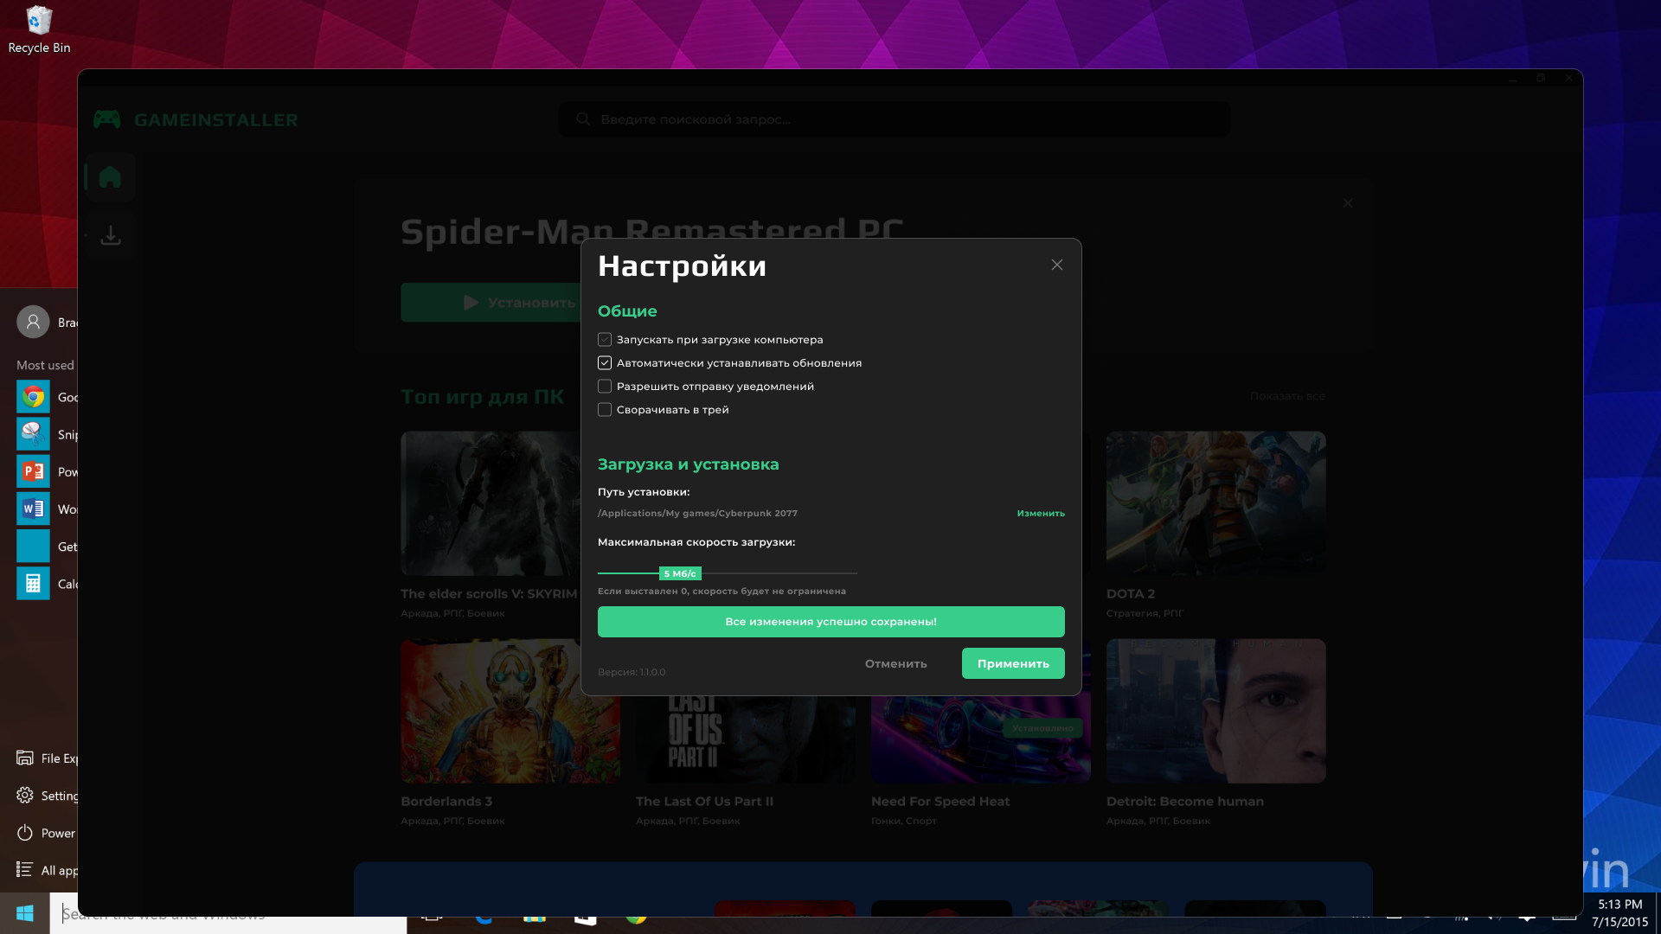1661x934 pixels.
Task: Open Word from Most used list
Action: [x=33, y=509]
